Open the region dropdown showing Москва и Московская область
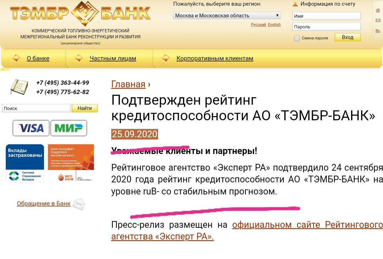 [x=227, y=16]
